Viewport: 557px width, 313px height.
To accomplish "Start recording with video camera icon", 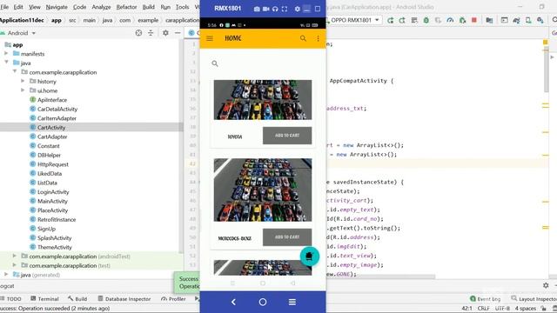I will [265, 9].
